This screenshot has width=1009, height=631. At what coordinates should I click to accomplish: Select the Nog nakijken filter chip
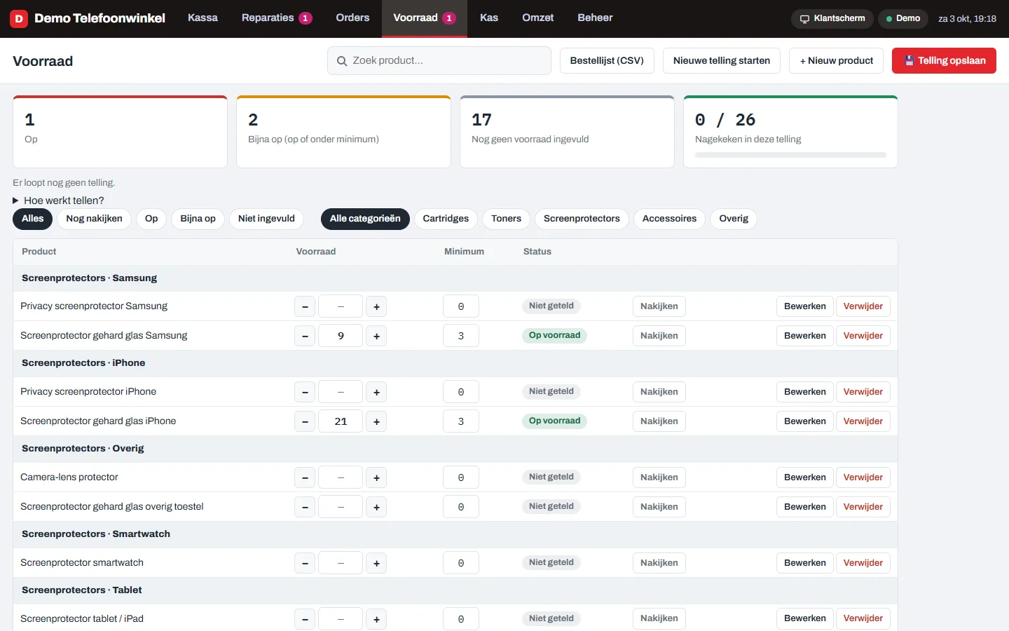(x=94, y=219)
